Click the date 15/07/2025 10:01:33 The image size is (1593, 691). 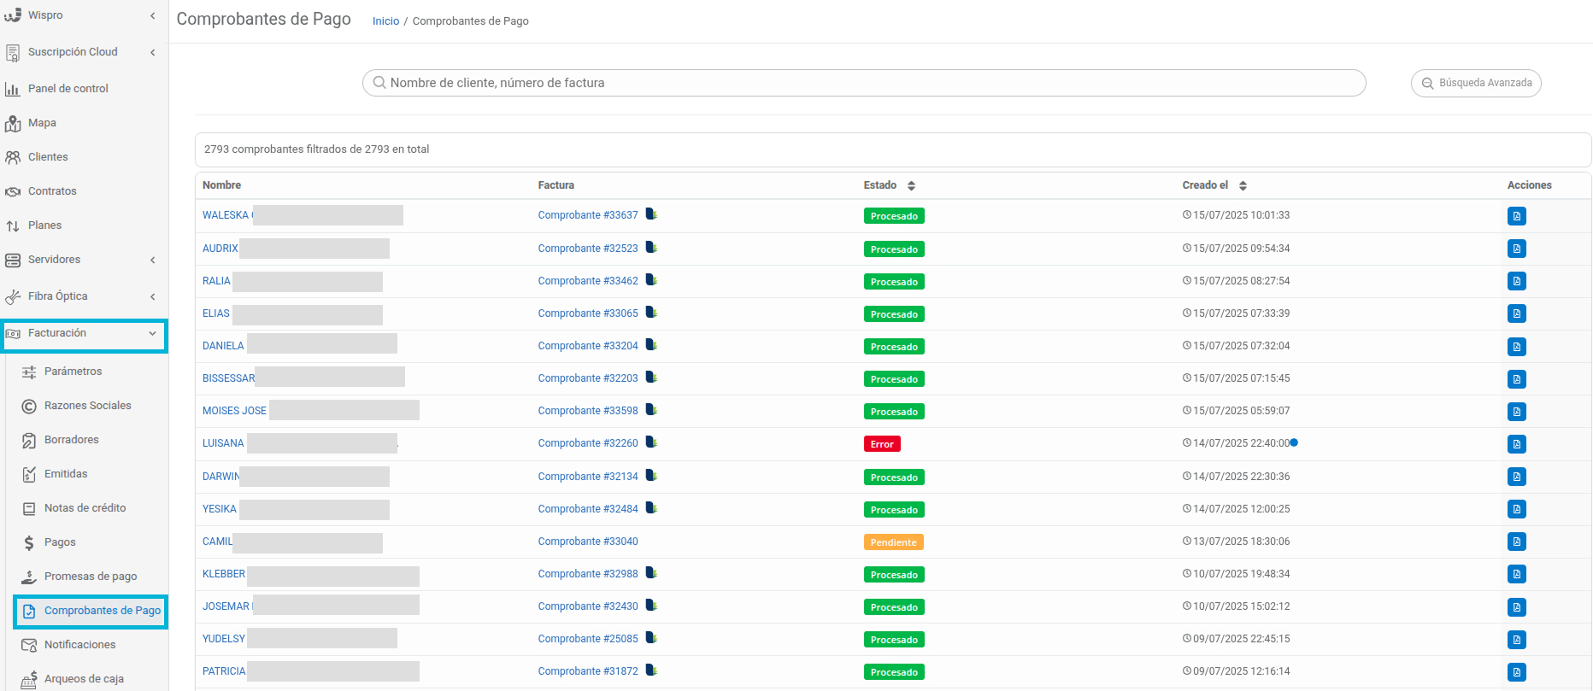(1241, 215)
